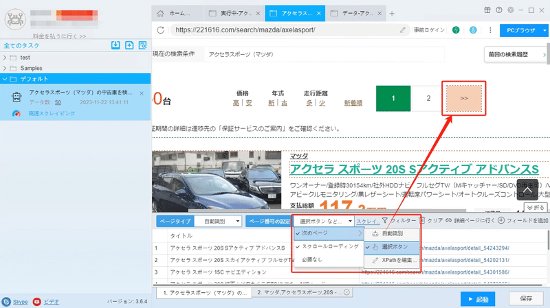Image resolution: width=550 pixels, height=308 pixels.
Task: Collapse the デフォルト folder
Action: point(5,79)
